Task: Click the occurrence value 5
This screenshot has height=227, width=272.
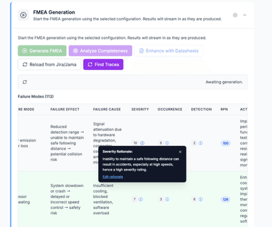Action: tap(160, 143)
